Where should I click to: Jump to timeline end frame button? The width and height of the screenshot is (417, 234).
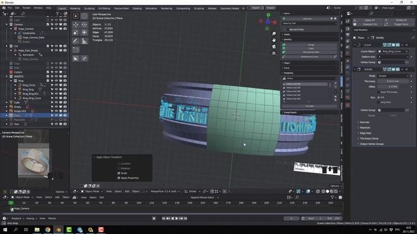pos(186,218)
